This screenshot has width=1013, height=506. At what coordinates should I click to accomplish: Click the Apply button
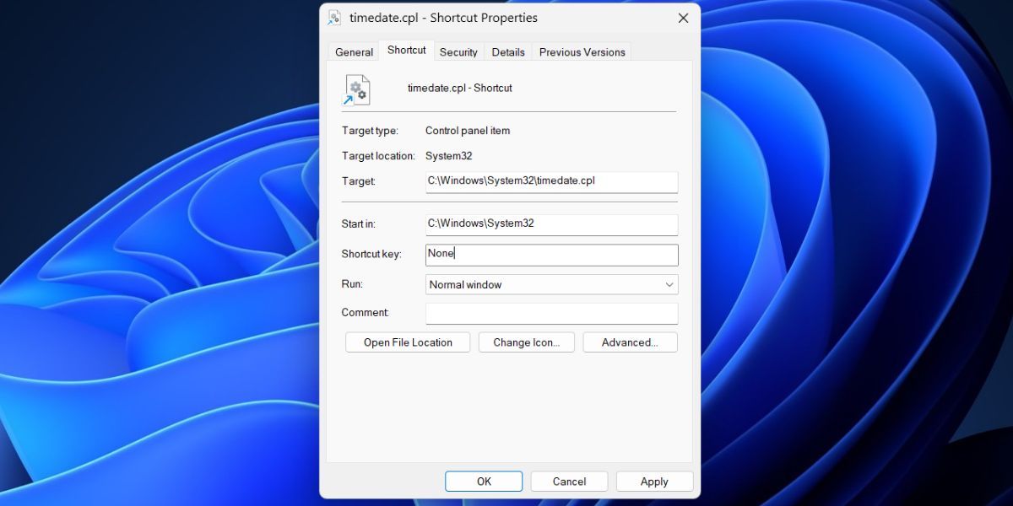[x=654, y=482]
